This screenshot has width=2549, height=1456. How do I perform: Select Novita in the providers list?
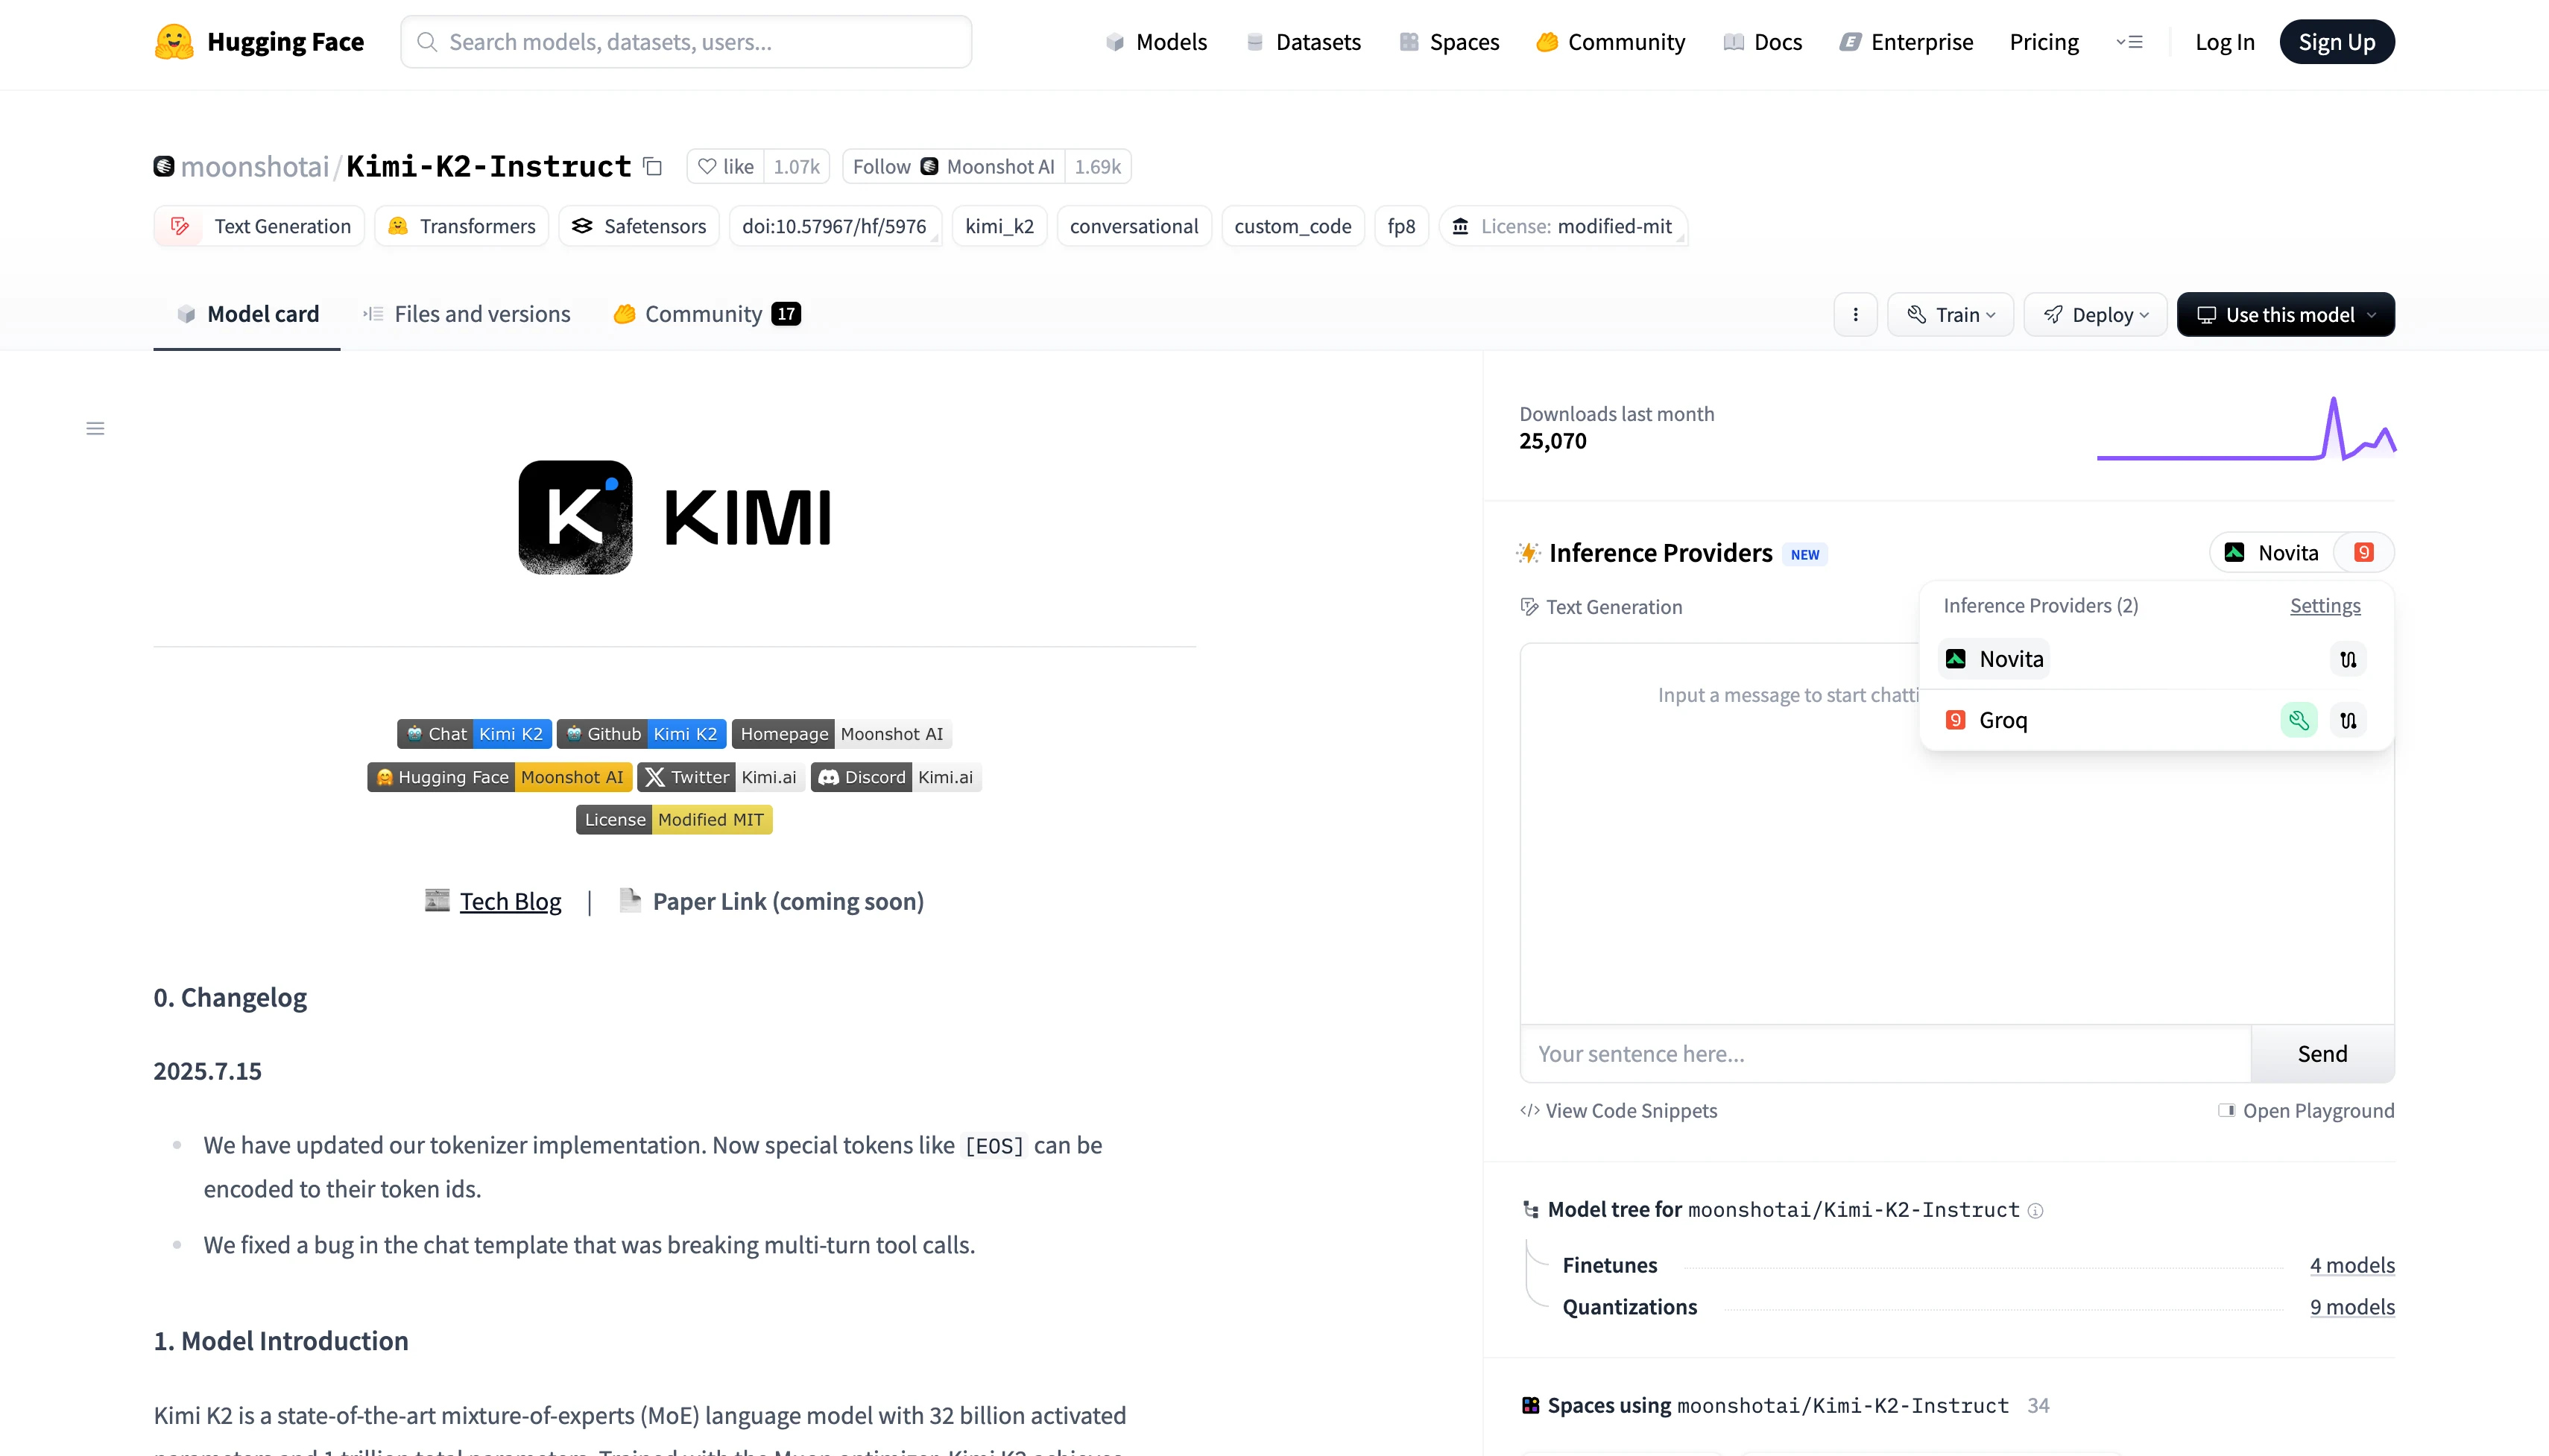(x=1994, y=659)
